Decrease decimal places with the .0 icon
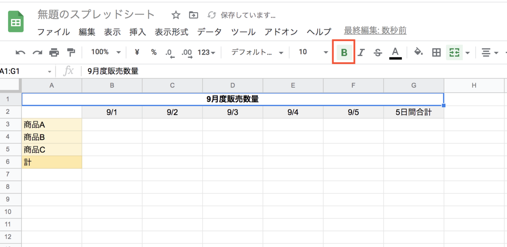This screenshot has width=507, height=247. [169, 52]
